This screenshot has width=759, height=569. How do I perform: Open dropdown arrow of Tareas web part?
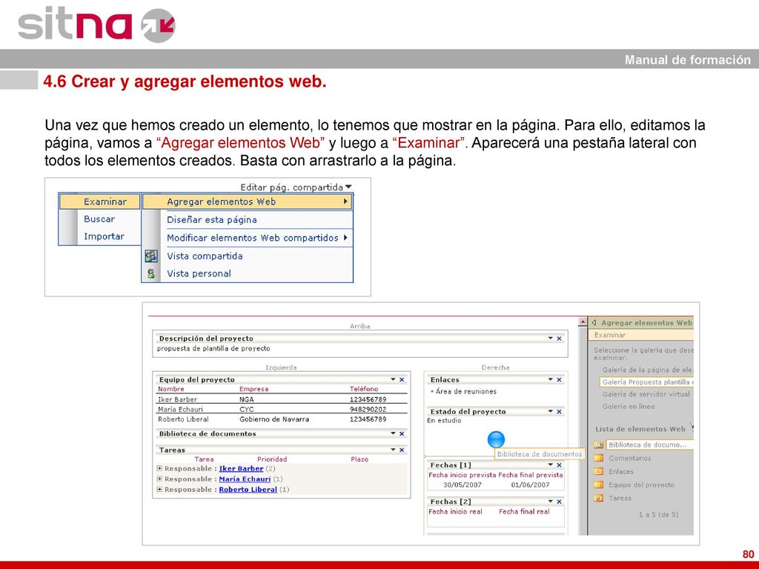pyautogui.click(x=393, y=450)
